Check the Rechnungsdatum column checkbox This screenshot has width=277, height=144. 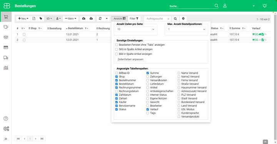pos(117,91)
